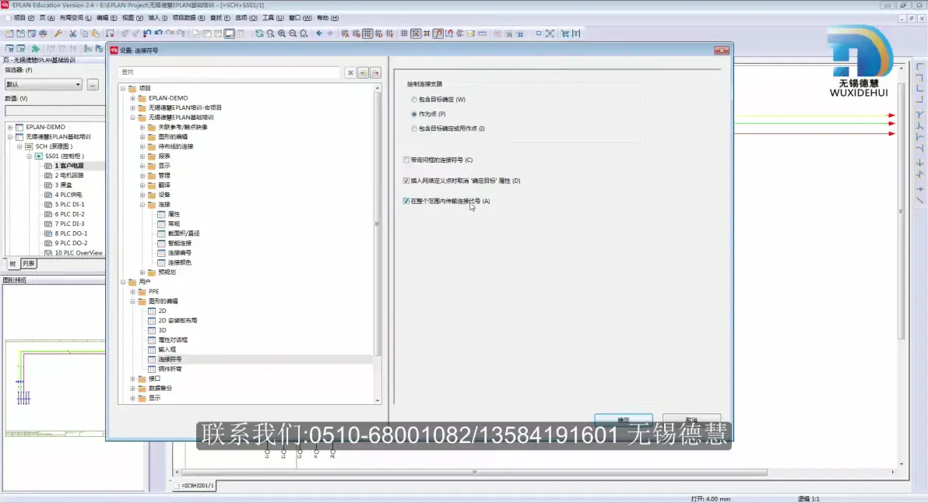Expand the PPE folder

click(132, 292)
